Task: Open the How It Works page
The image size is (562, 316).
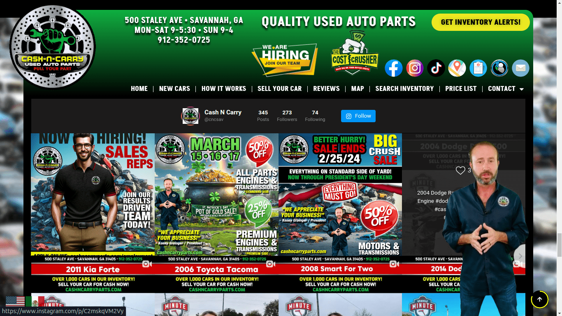Action: click(x=224, y=88)
